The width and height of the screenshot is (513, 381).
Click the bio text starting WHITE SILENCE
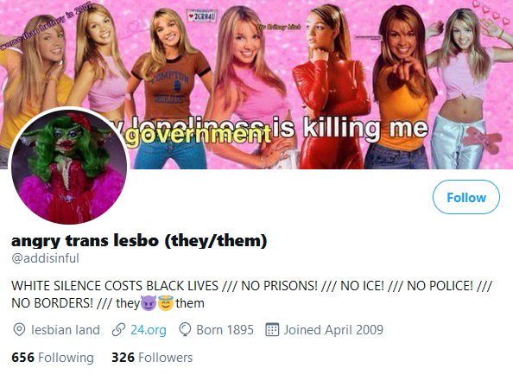click(x=251, y=295)
